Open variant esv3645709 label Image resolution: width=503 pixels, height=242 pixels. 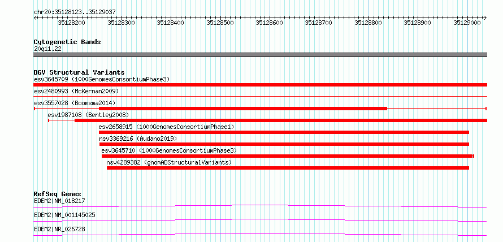(x=102, y=79)
